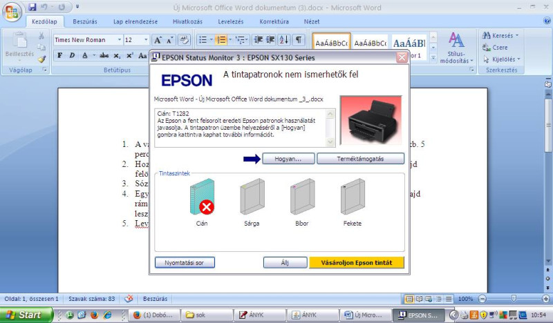Expand the Keresés dropdown arrow
Image resolution: width=553 pixels, height=323 pixels.
517,36
